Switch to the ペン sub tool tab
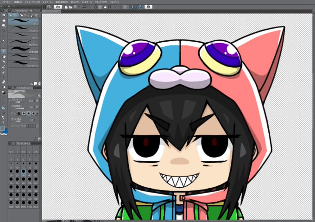The height and width of the screenshot is (222, 315). [13, 15]
